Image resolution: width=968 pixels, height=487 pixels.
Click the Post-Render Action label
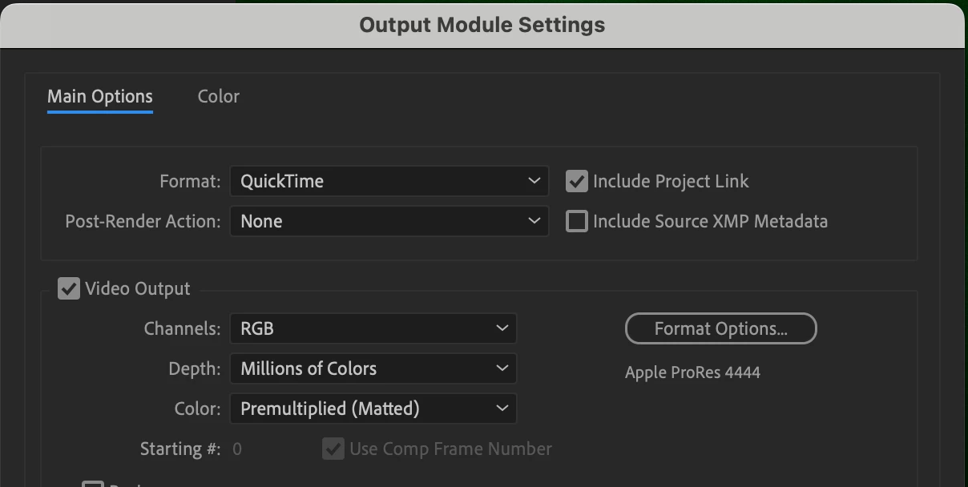pyautogui.click(x=143, y=221)
